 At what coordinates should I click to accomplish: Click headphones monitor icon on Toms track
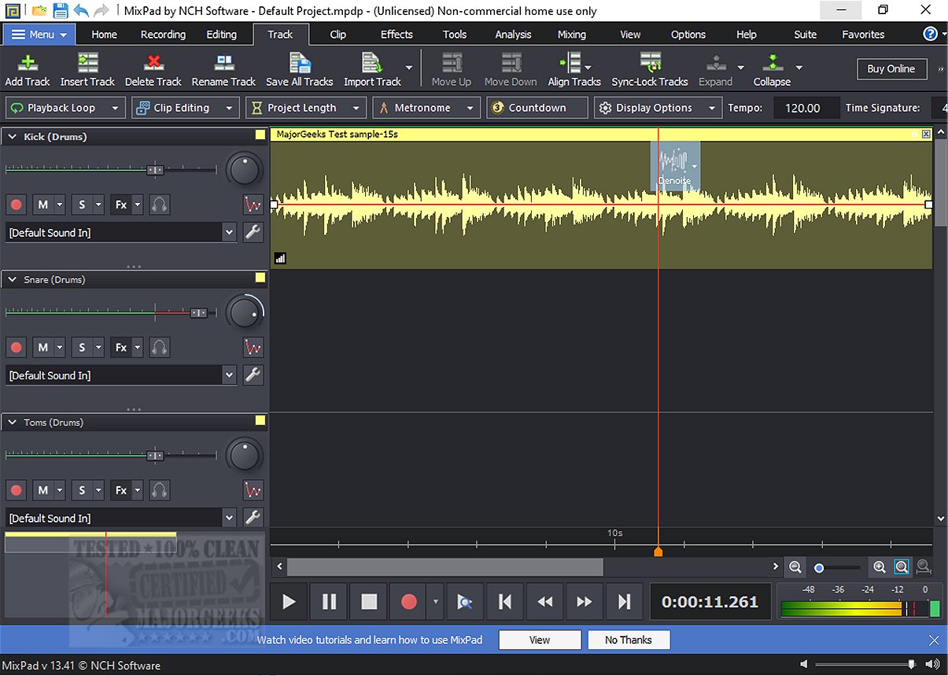click(x=160, y=490)
